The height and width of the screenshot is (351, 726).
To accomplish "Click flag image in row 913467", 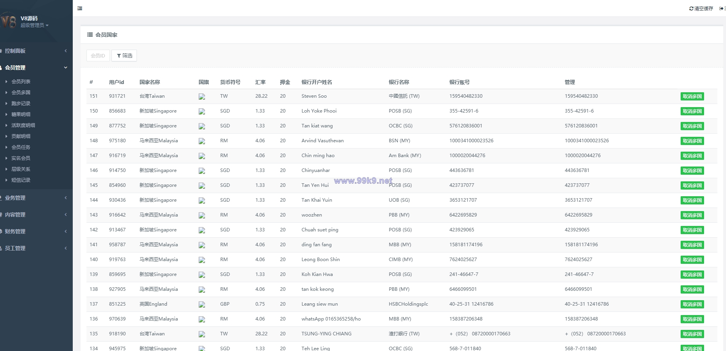I will (202, 230).
